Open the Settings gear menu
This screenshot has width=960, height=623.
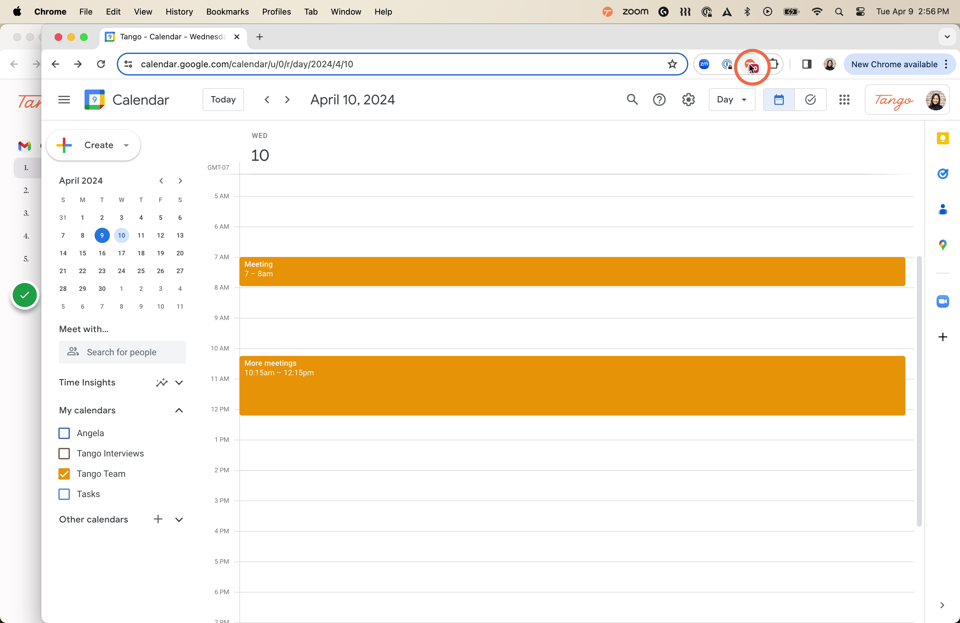(688, 100)
